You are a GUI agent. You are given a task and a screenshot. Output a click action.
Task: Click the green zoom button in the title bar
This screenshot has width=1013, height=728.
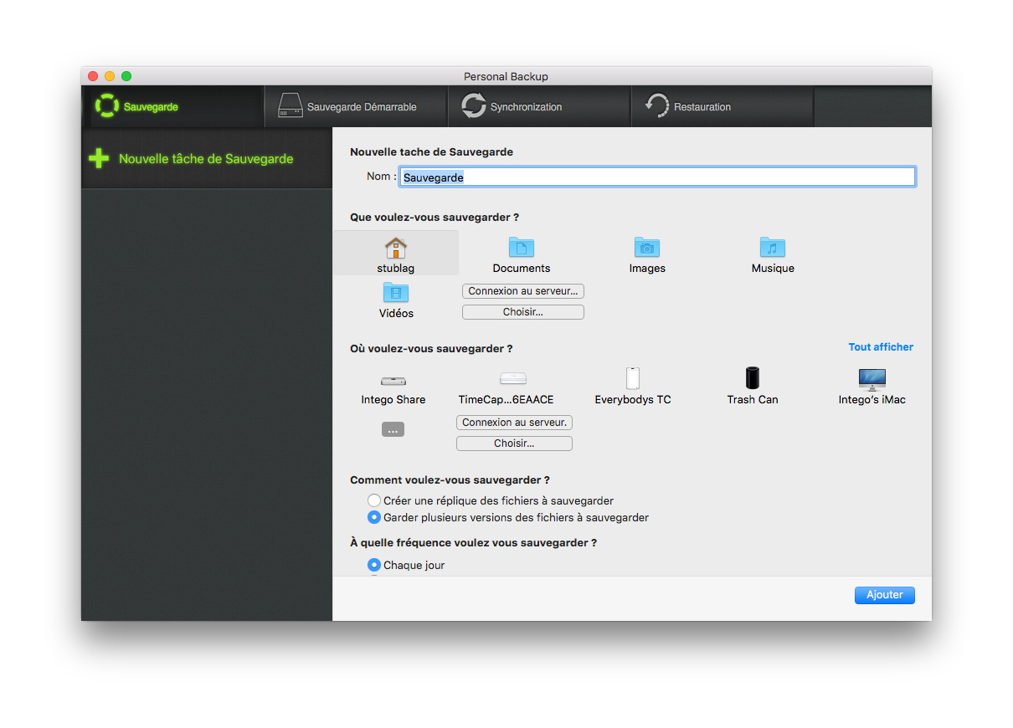click(x=126, y=76)
